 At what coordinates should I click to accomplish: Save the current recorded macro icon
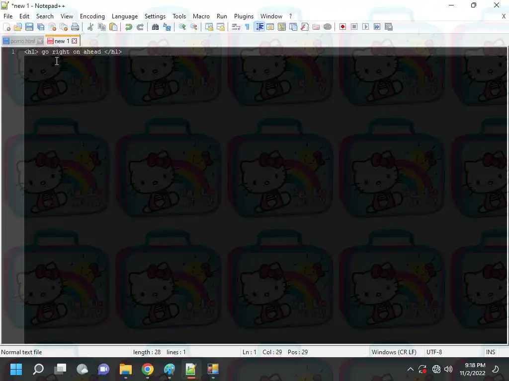click(x=389, y=27)
